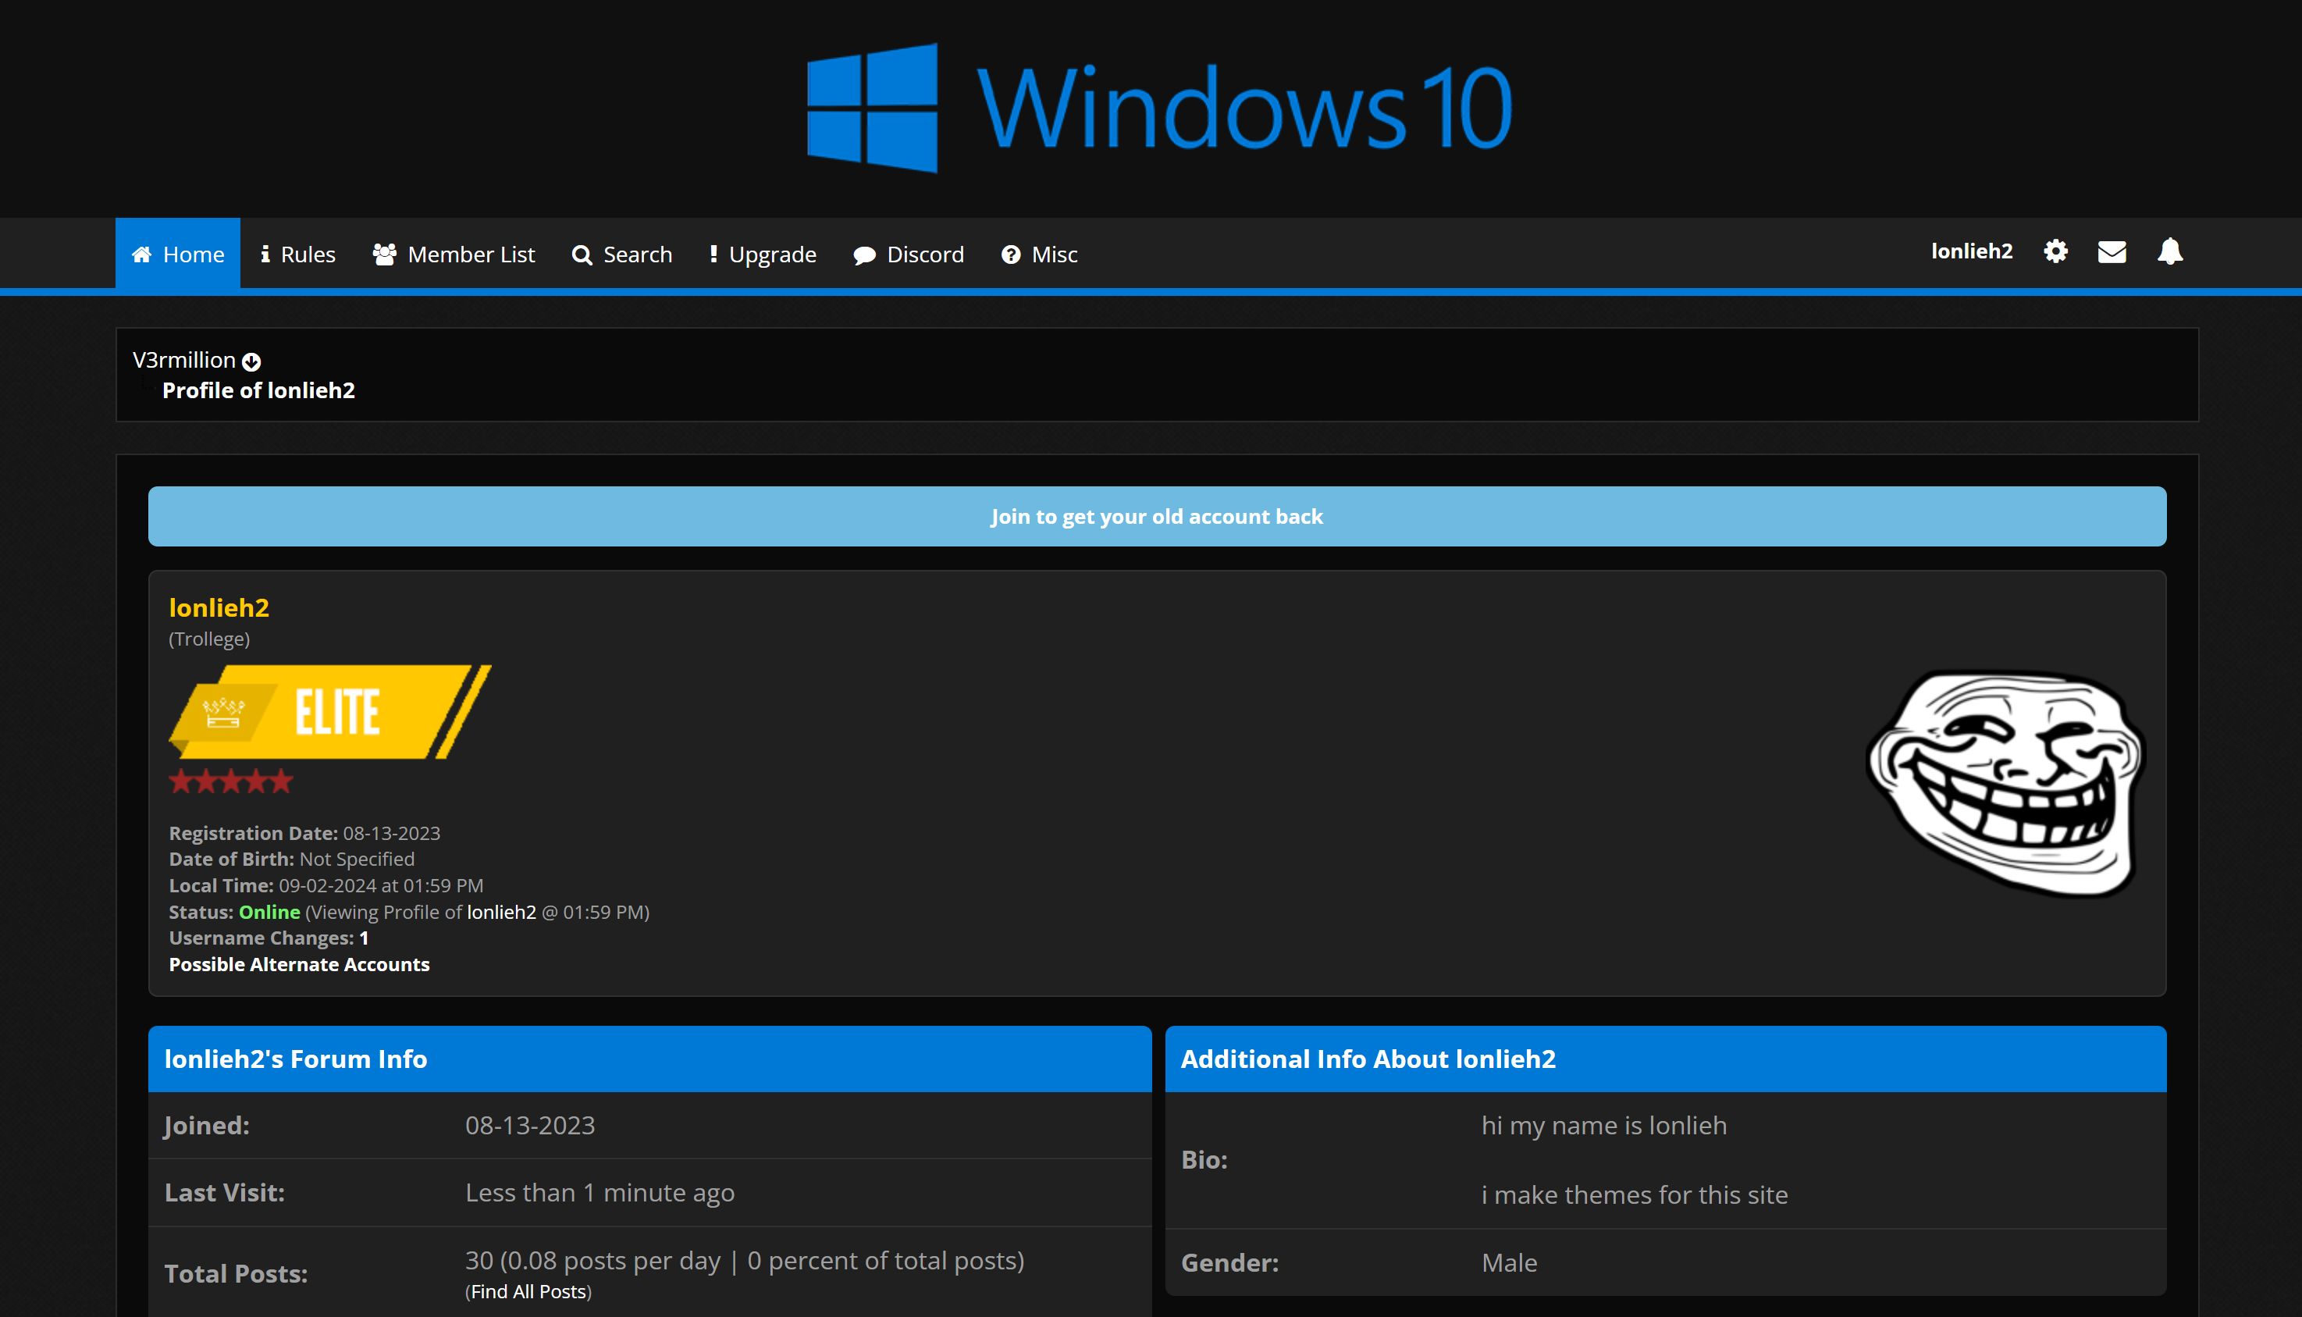Click the info icon beside Rules

(265, 255)
